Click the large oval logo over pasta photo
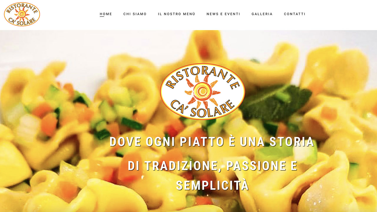The height and width of the screenshot is (212, 377). click(x=202, y=92)
